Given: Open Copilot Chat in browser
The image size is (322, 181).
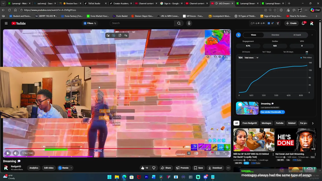Looking at the screenshot, I should click(315, 10).
